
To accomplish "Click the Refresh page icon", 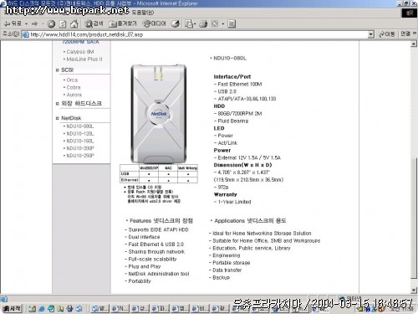I will 63,24.
